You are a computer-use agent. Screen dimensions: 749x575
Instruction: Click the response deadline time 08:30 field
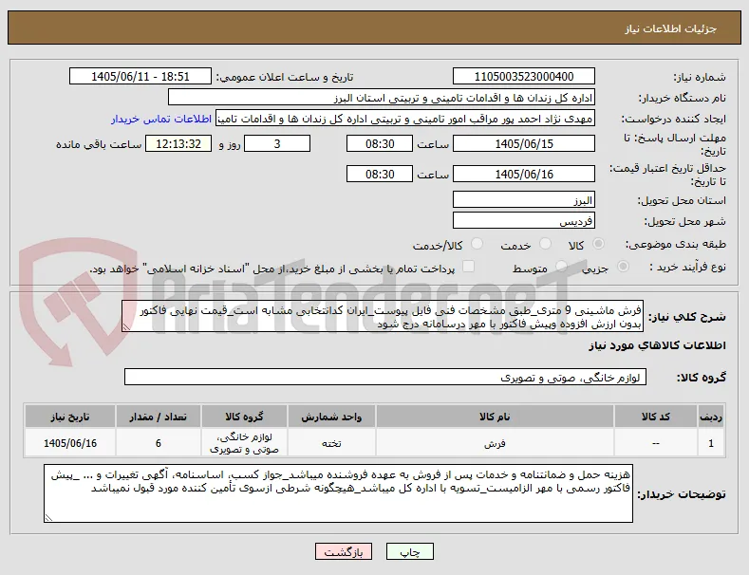(x=380, y=144)
